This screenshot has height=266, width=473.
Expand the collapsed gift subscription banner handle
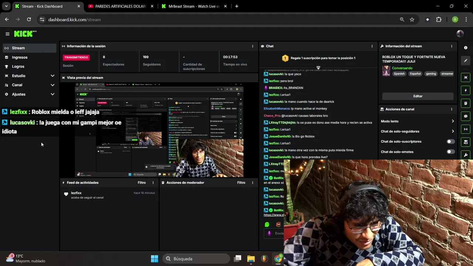click(x=318, y=68)
